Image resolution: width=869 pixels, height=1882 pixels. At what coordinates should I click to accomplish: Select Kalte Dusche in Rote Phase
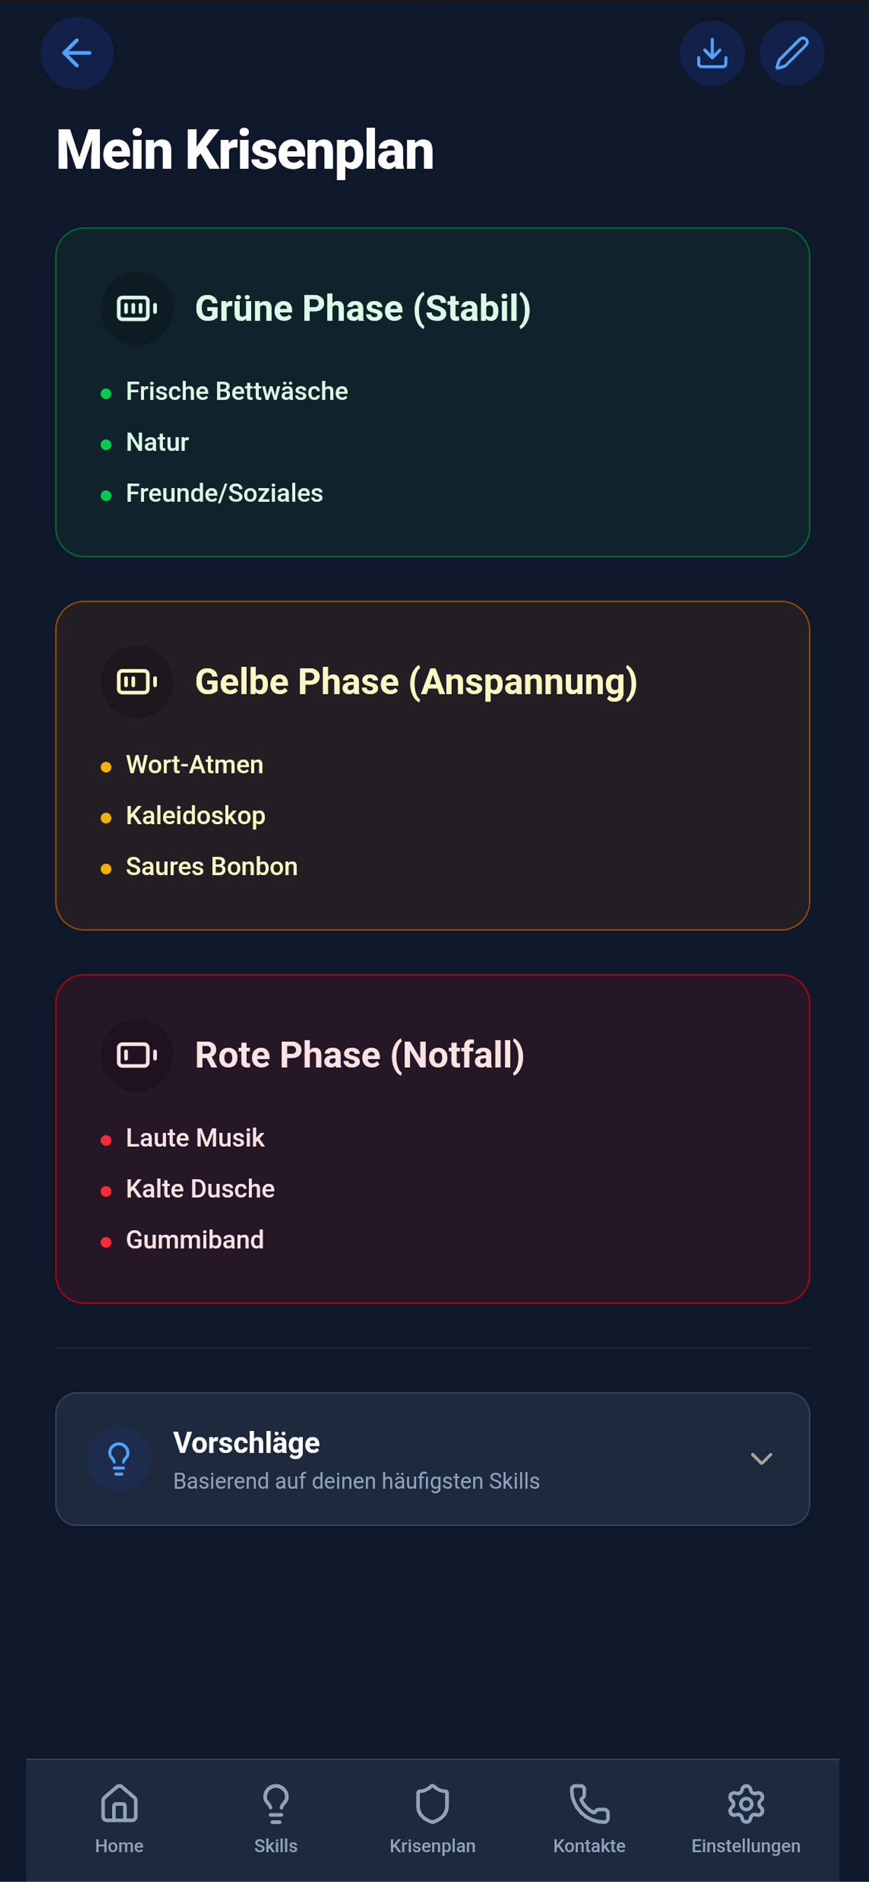199,1188
